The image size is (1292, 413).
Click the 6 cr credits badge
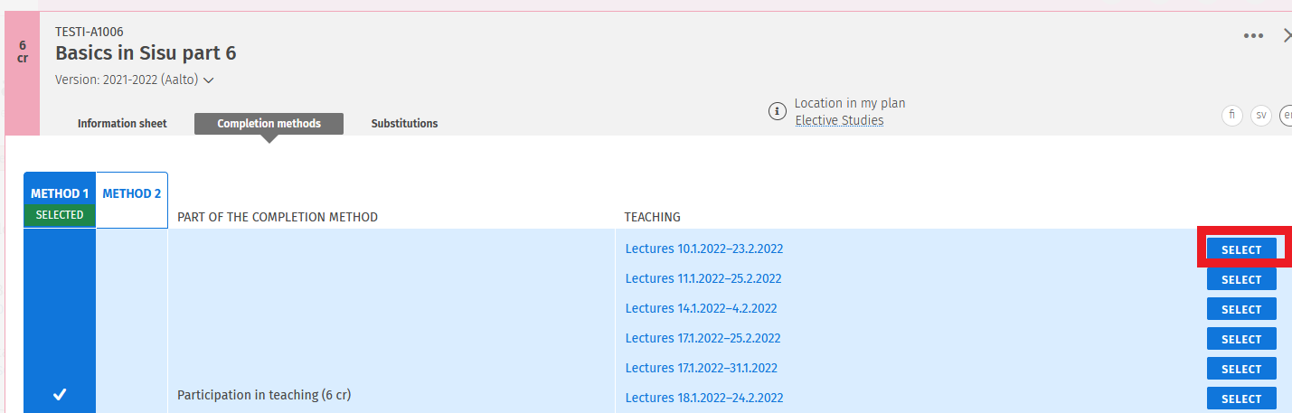click(x=23, y=52)
